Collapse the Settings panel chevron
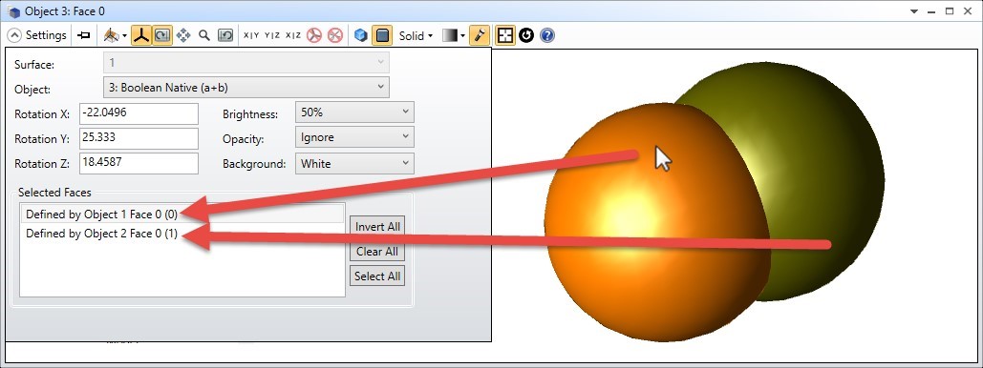Viewport: 983px width, 368px height. (x=13, y=35)
